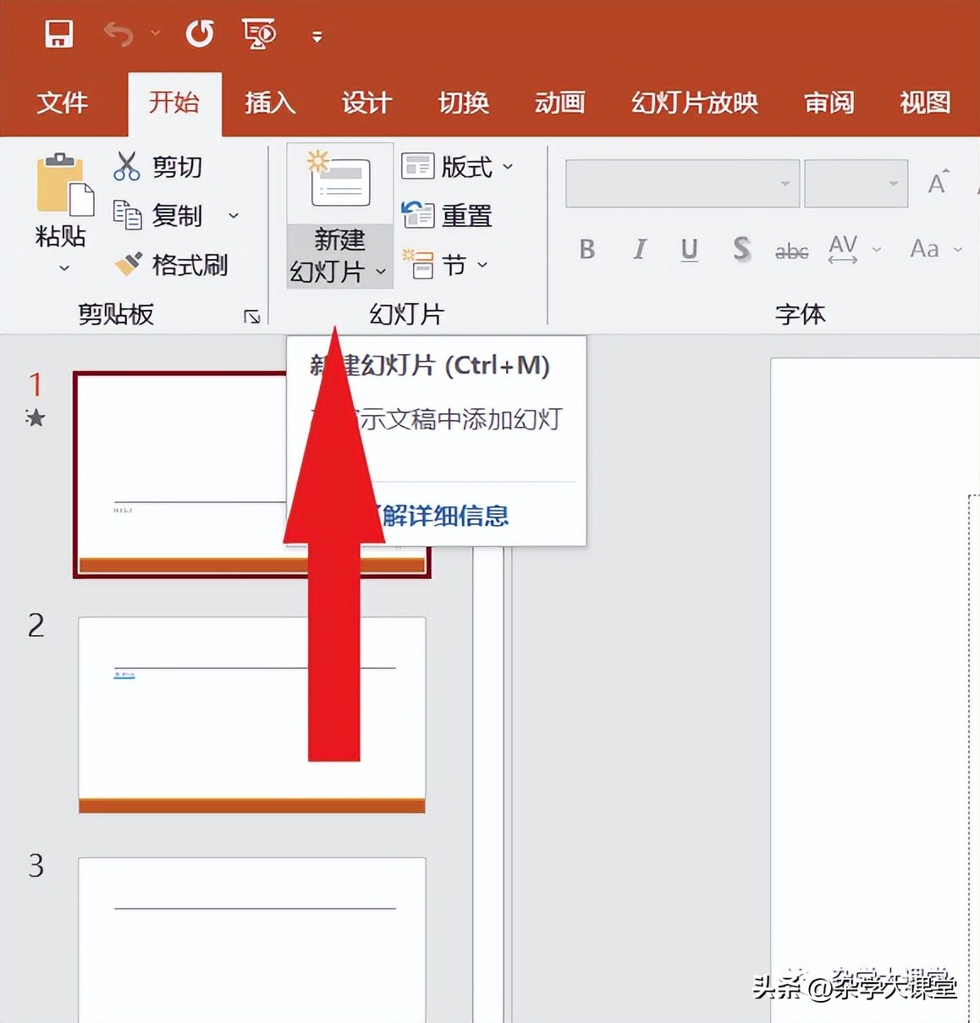Toggle Italic formatting
Viewport: 980px width, 1023px height.
point(638,249)
